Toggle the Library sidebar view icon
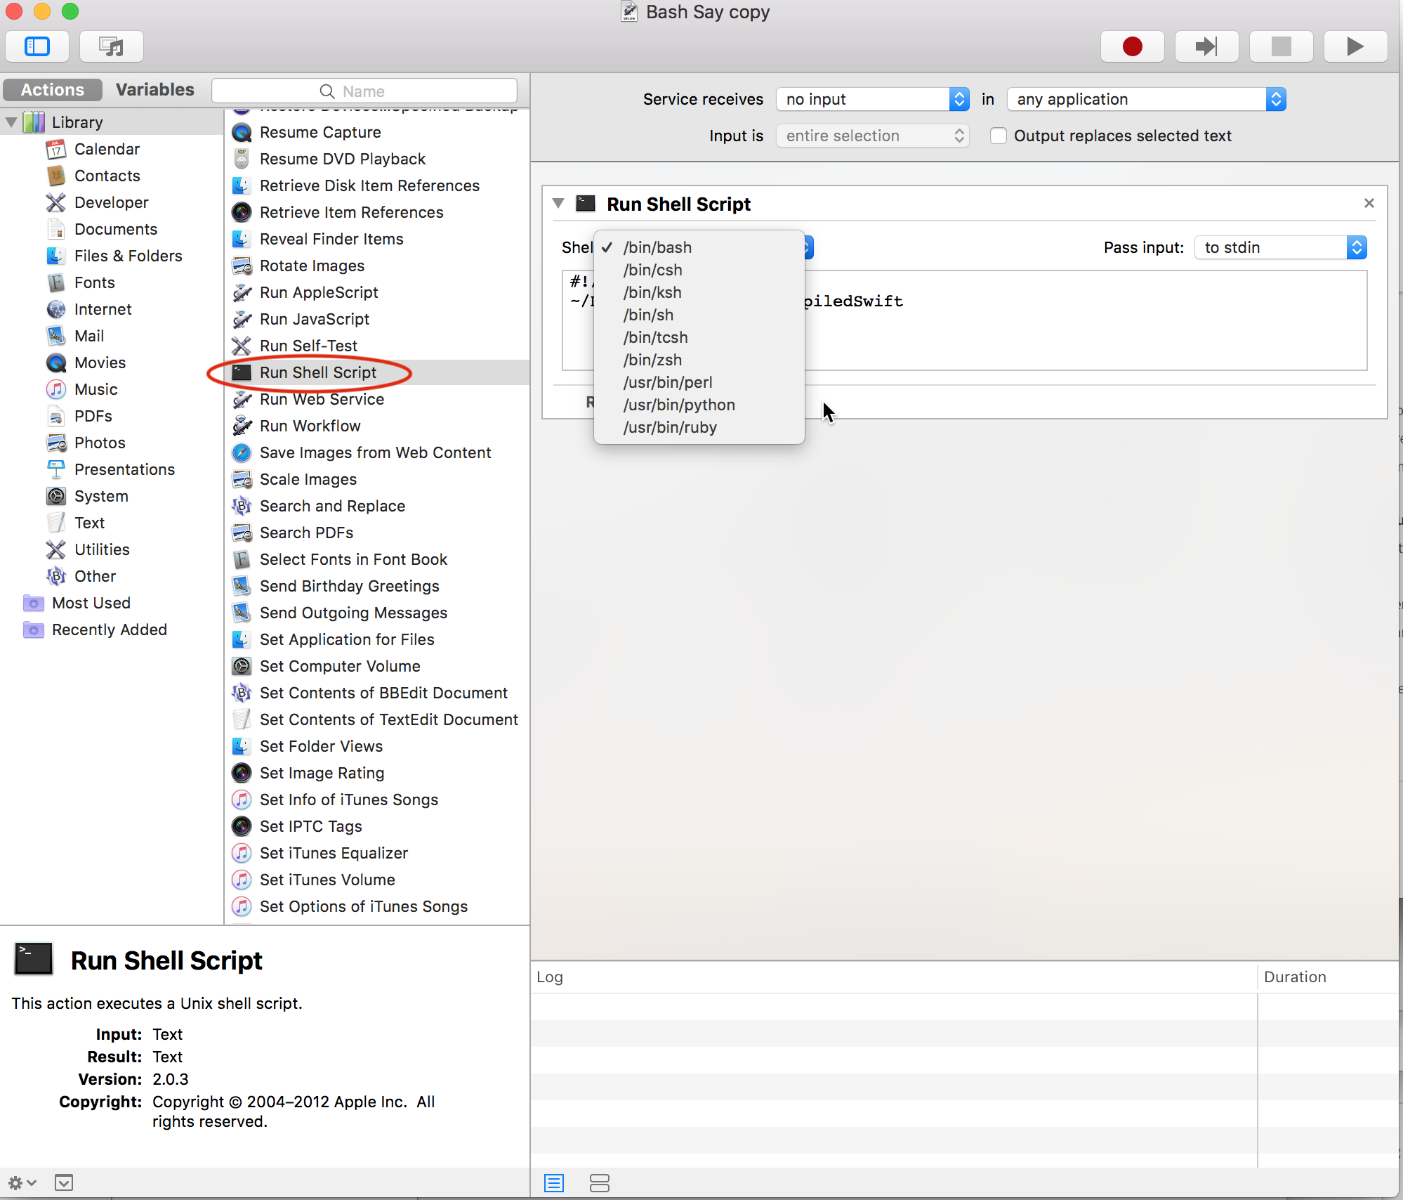 (x=37, y=47)
